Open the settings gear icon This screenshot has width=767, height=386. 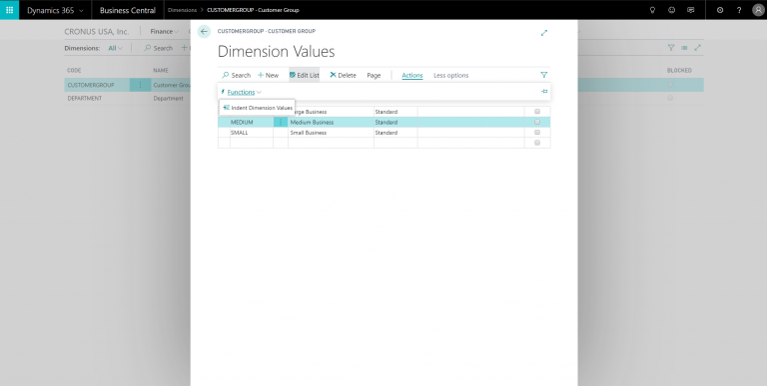(x=720, y=10)
